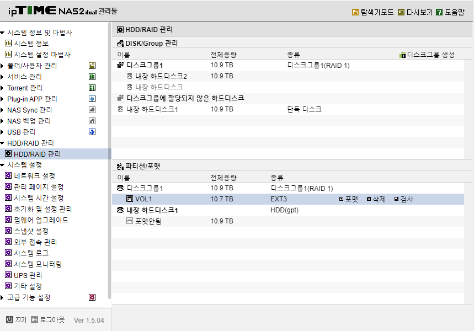Click 검사 link for VOL1
Viewport: 474px width, 331px height.
(407, 199)
